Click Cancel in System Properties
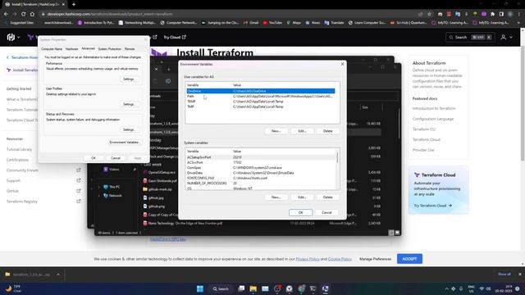Image resolution: width=525 pixels, height=295 pixels. [x=116, y=158]
